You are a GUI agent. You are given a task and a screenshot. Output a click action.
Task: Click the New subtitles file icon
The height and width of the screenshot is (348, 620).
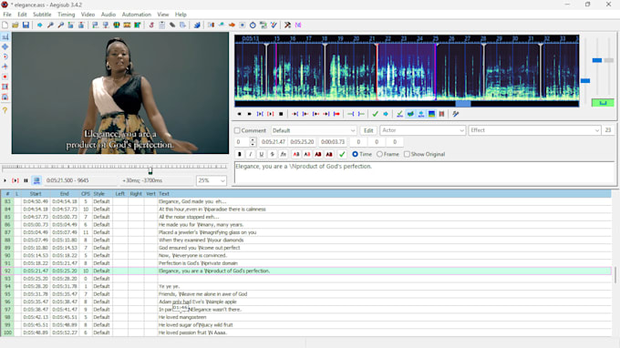coord(5,25)
